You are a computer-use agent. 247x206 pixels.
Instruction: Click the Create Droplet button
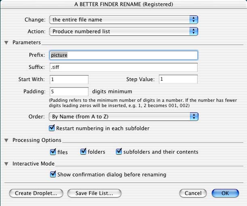coord(36,193)
